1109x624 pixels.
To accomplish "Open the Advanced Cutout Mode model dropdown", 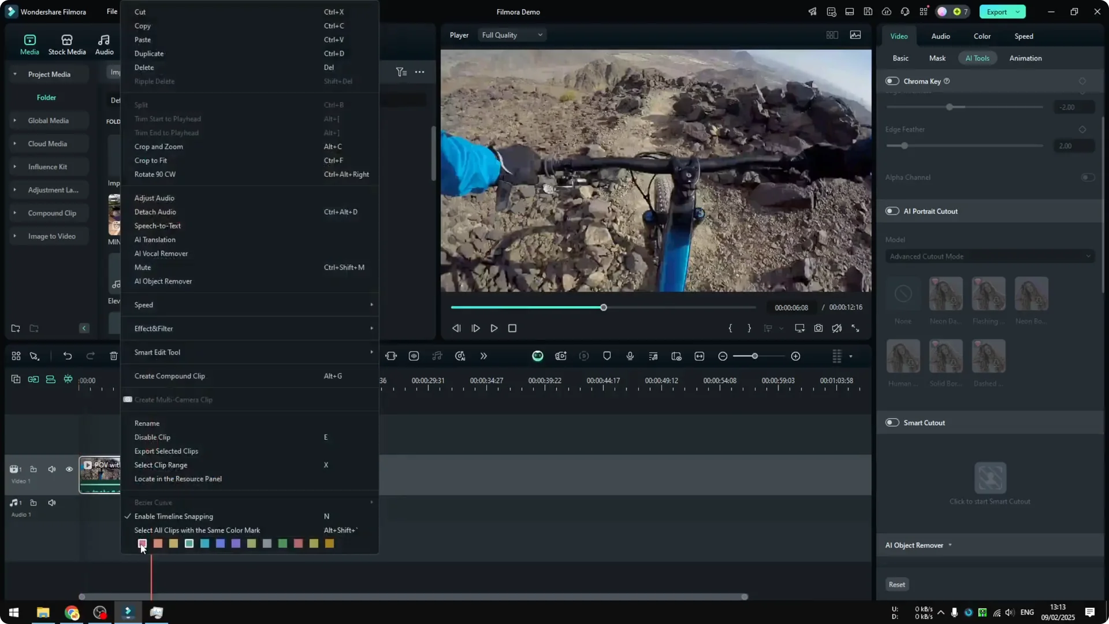I will point(989,256).
